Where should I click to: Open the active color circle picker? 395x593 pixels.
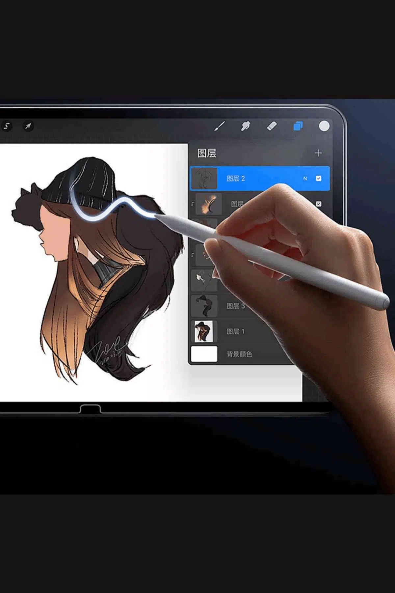point(324,126)
